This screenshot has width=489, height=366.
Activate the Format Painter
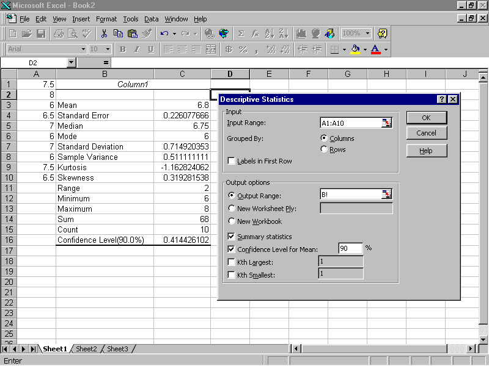pyautogui.click(x=147, y=34)
